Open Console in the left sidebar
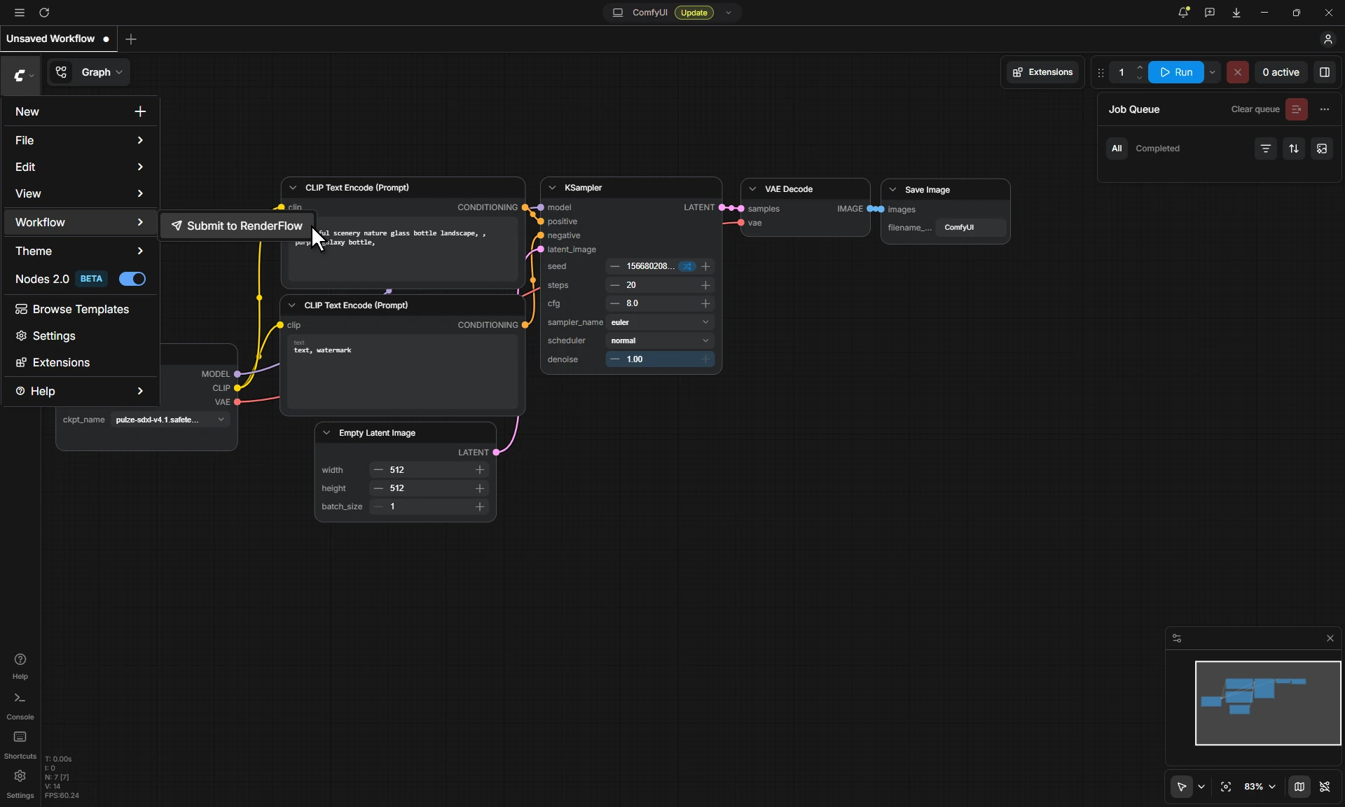Image resolution: width=1345 pixels, height=807 pixels. [20, 706]
